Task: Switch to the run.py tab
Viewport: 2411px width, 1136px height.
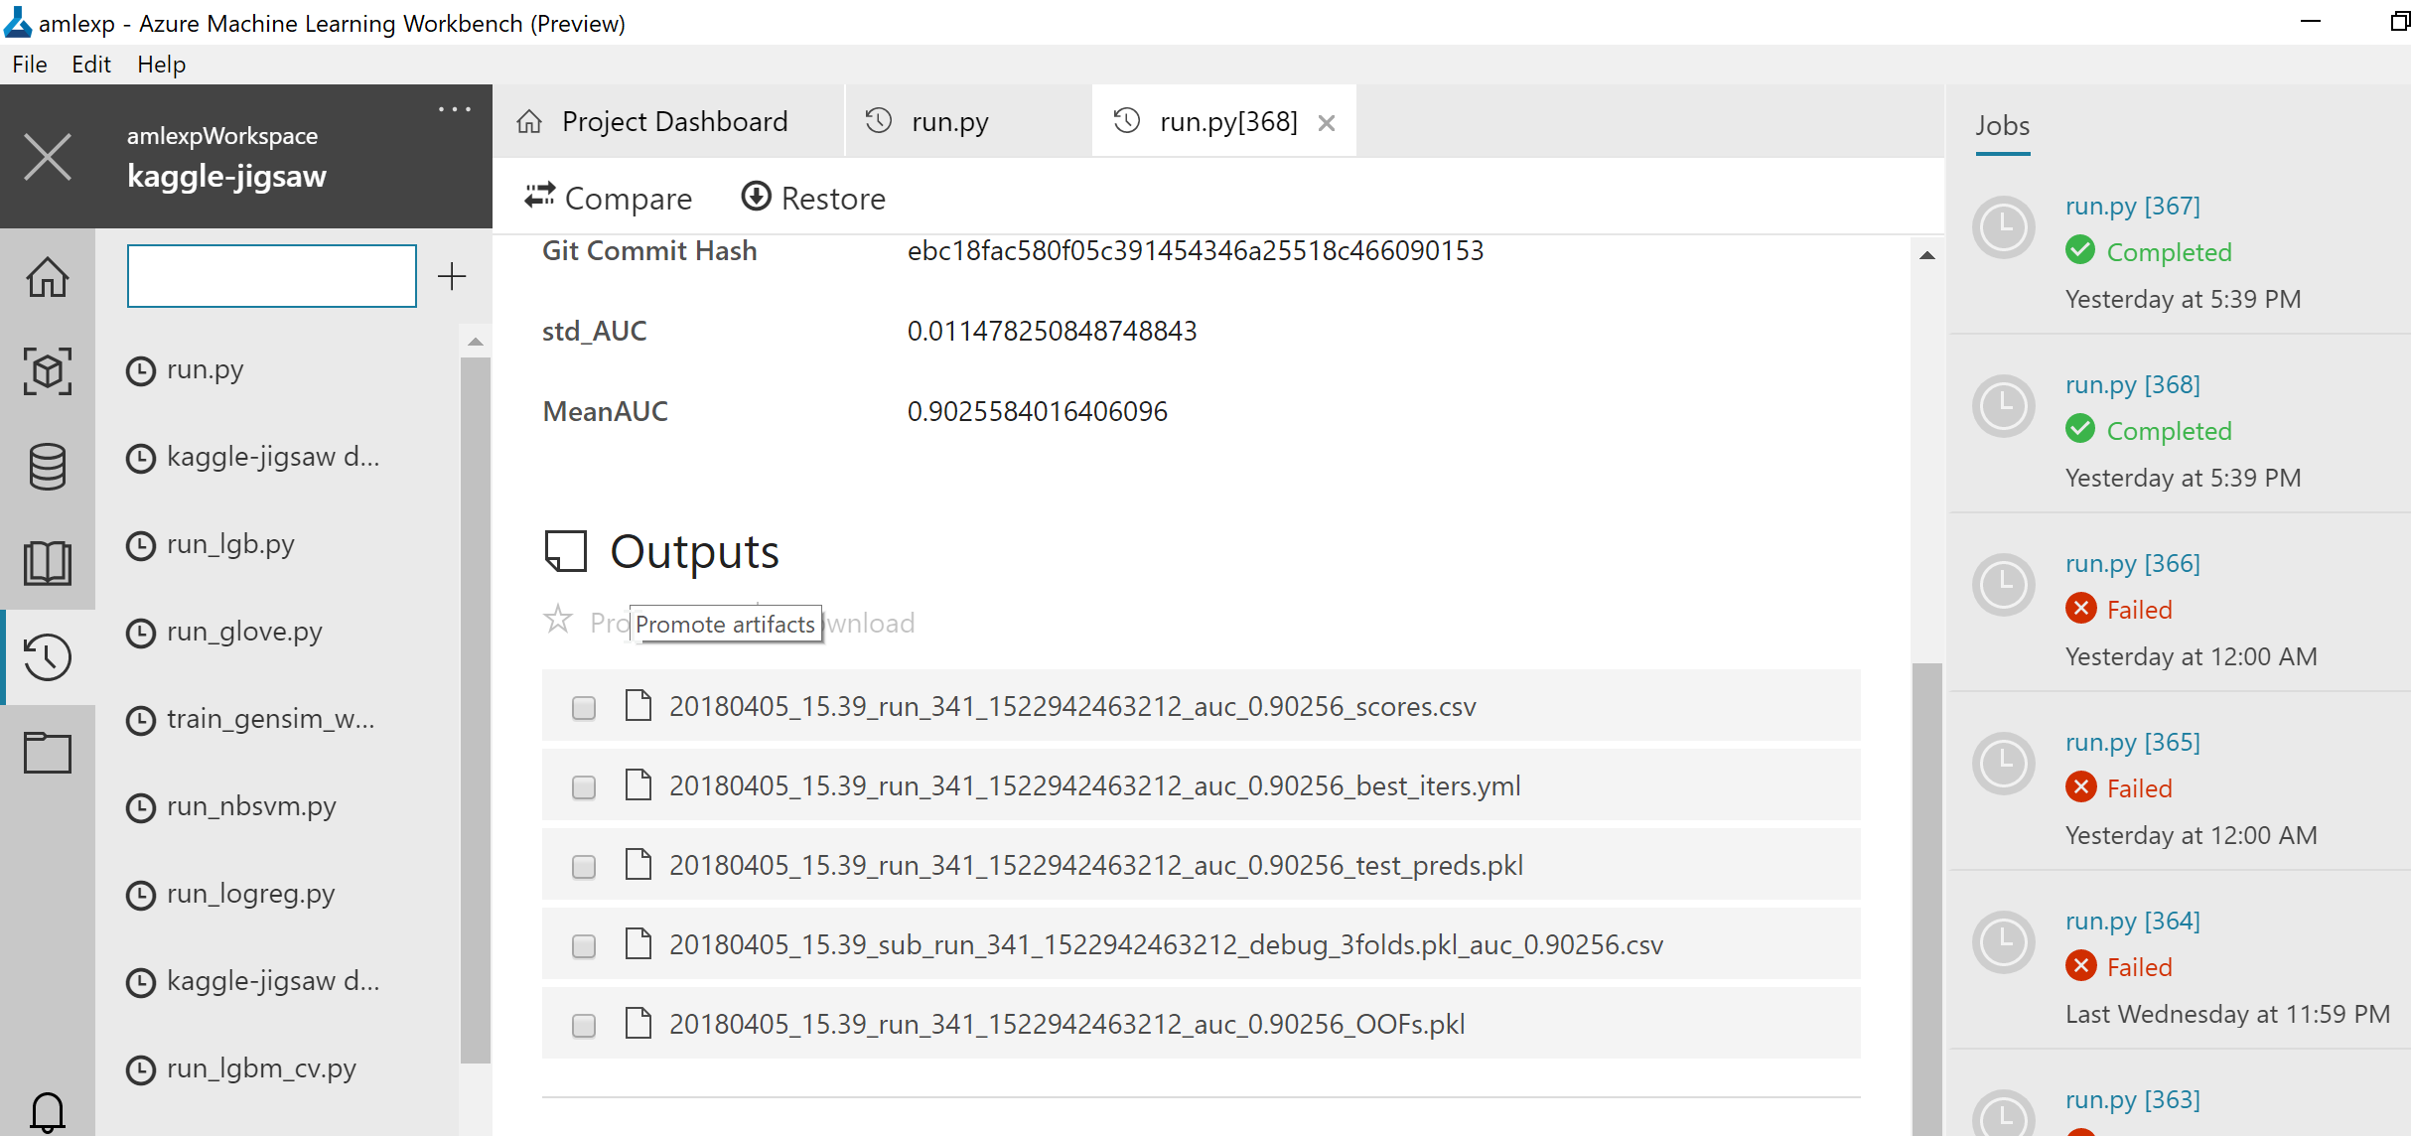Action: coord(969,121)
